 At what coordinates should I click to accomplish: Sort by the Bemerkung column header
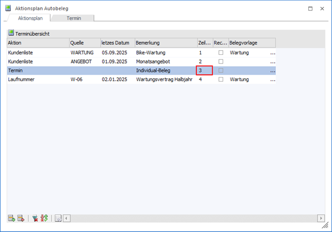165,42
